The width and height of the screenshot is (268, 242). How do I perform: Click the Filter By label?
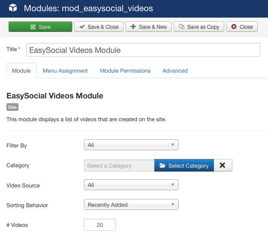pyautogui.click(x=17, y=146)
